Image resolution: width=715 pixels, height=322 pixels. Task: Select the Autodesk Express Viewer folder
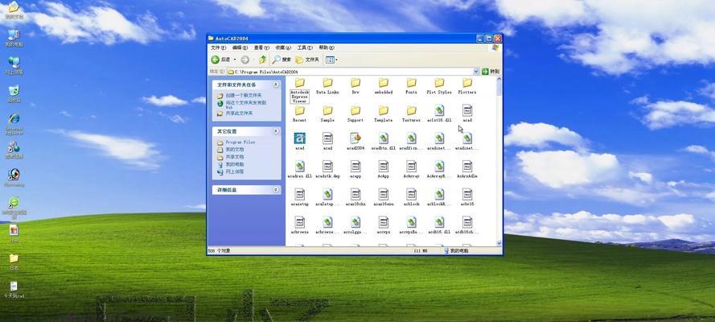tap(299, 90)
